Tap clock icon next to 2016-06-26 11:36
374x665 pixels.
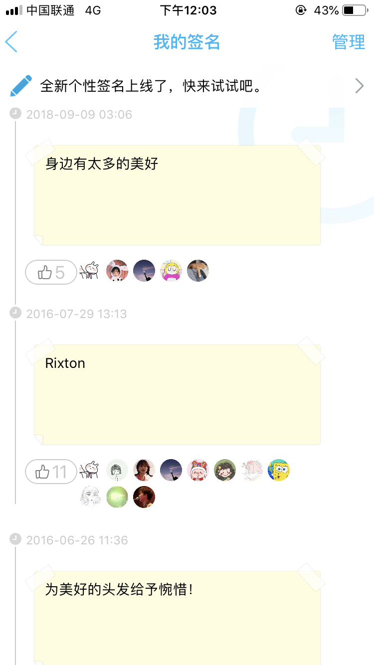pyautogui.click(x=16, y=539)
